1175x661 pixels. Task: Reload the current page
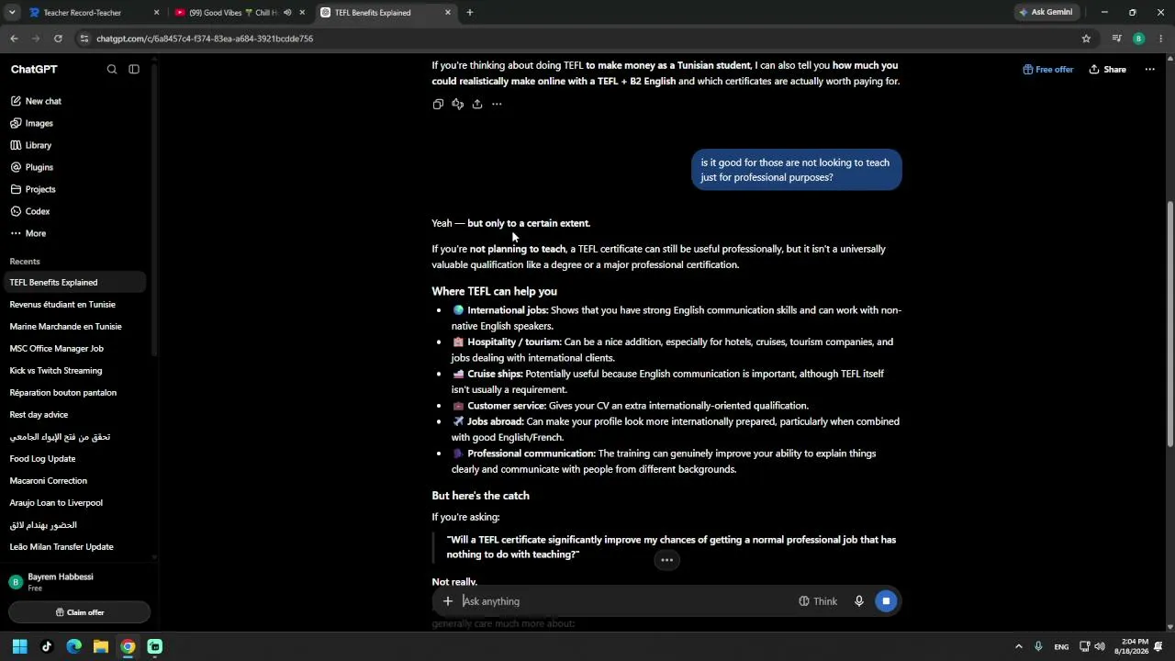(58, 39)
